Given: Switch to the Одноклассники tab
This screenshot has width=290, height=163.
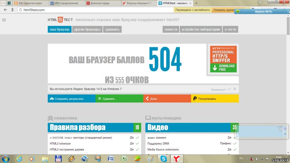Looking at the screenshot, I should (x=31, y=3).
